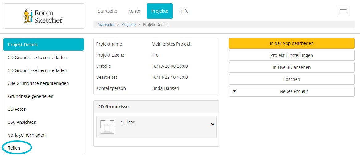The height and width of the screenshot is (156, 360).
Task: Click the Kontaktperson label
Action: coord(111,88)
